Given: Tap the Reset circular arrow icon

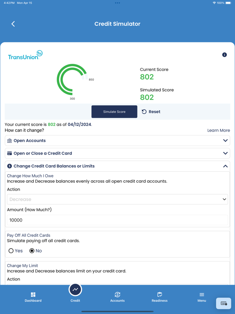Looking at the screenshot, I should click(144, 112).
